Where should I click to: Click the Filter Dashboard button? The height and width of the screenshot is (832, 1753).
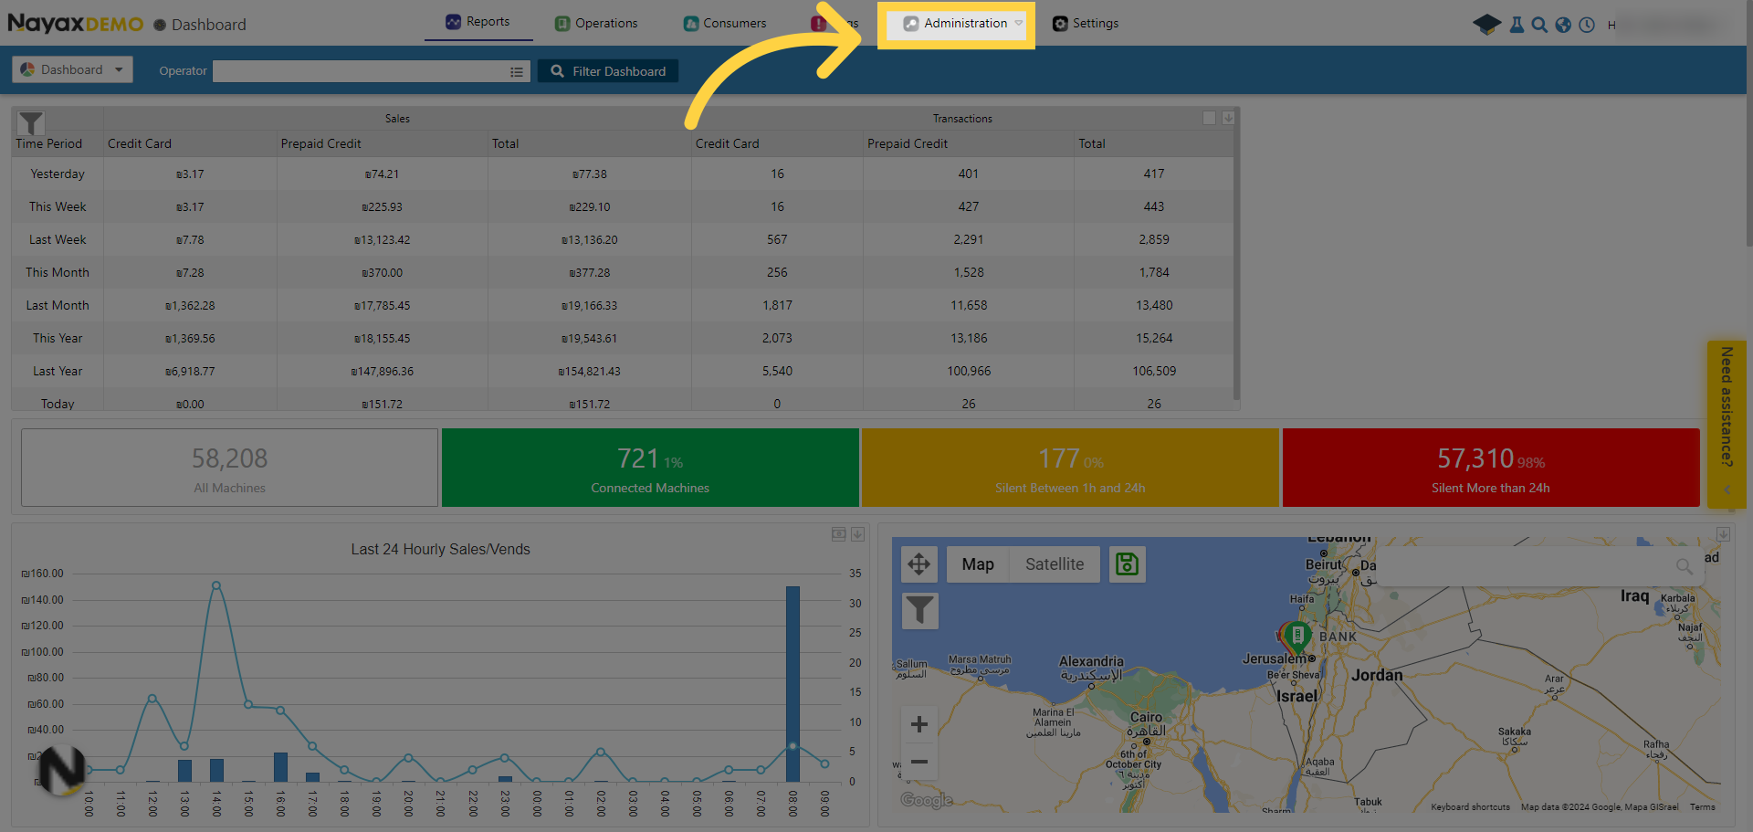click(x=608, y=71)
